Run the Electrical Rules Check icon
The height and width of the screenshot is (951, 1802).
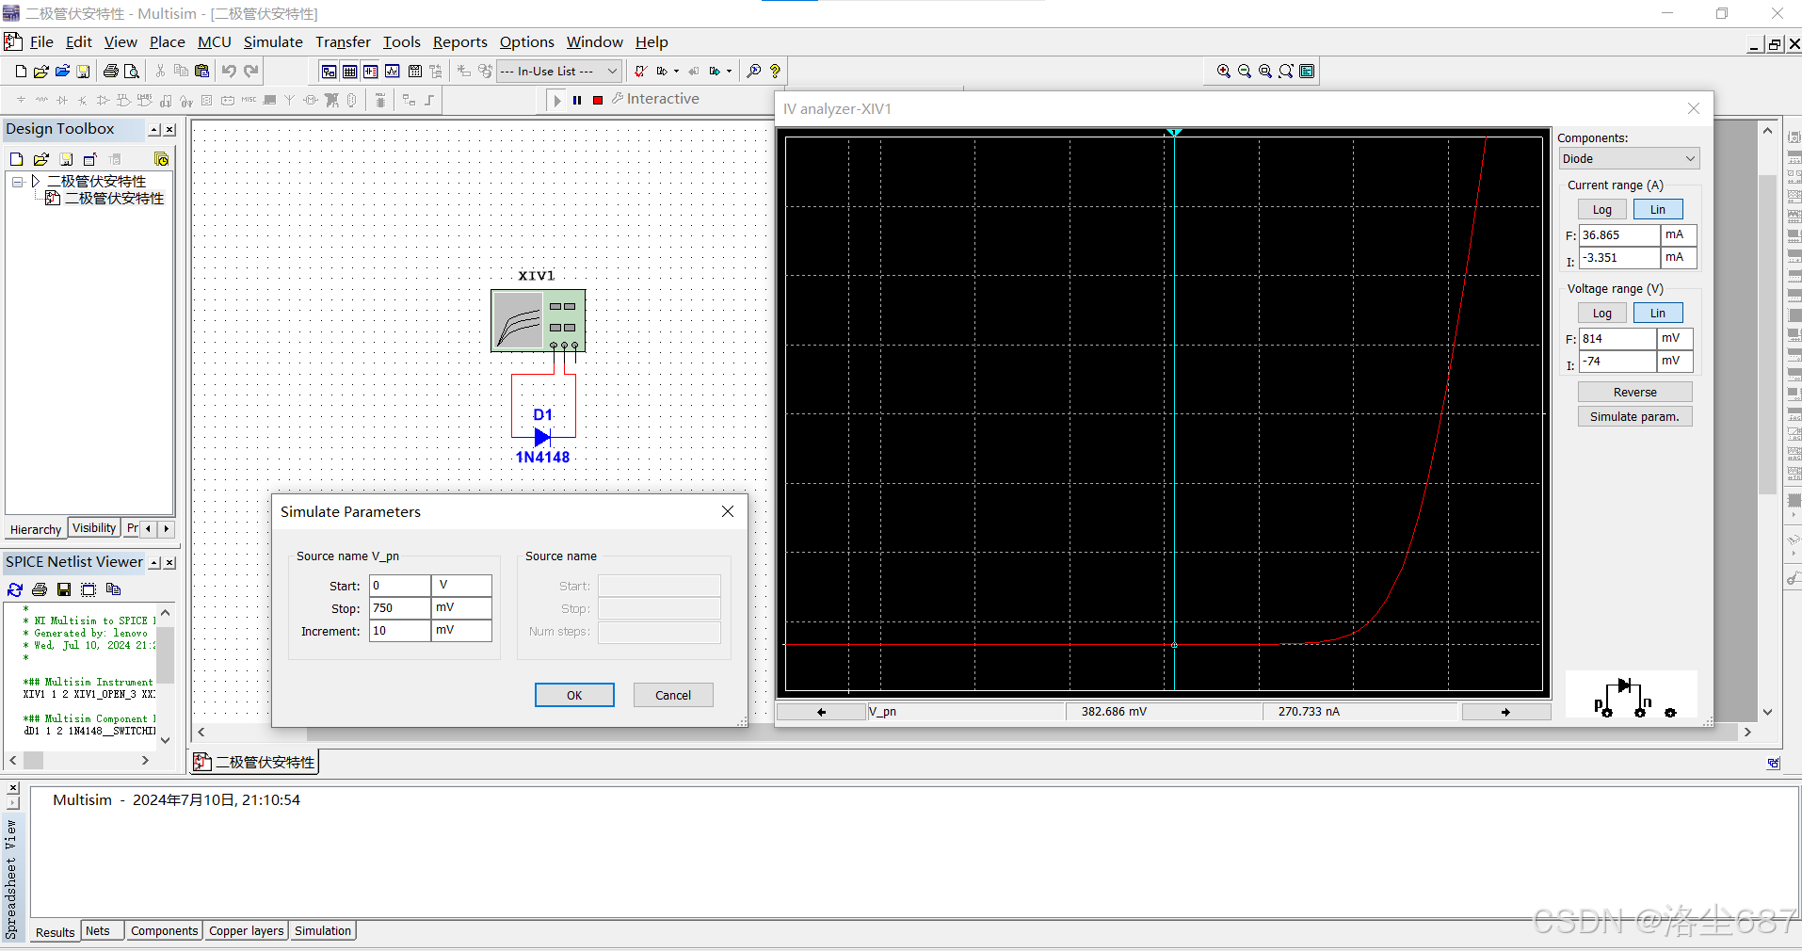(640, 71)
